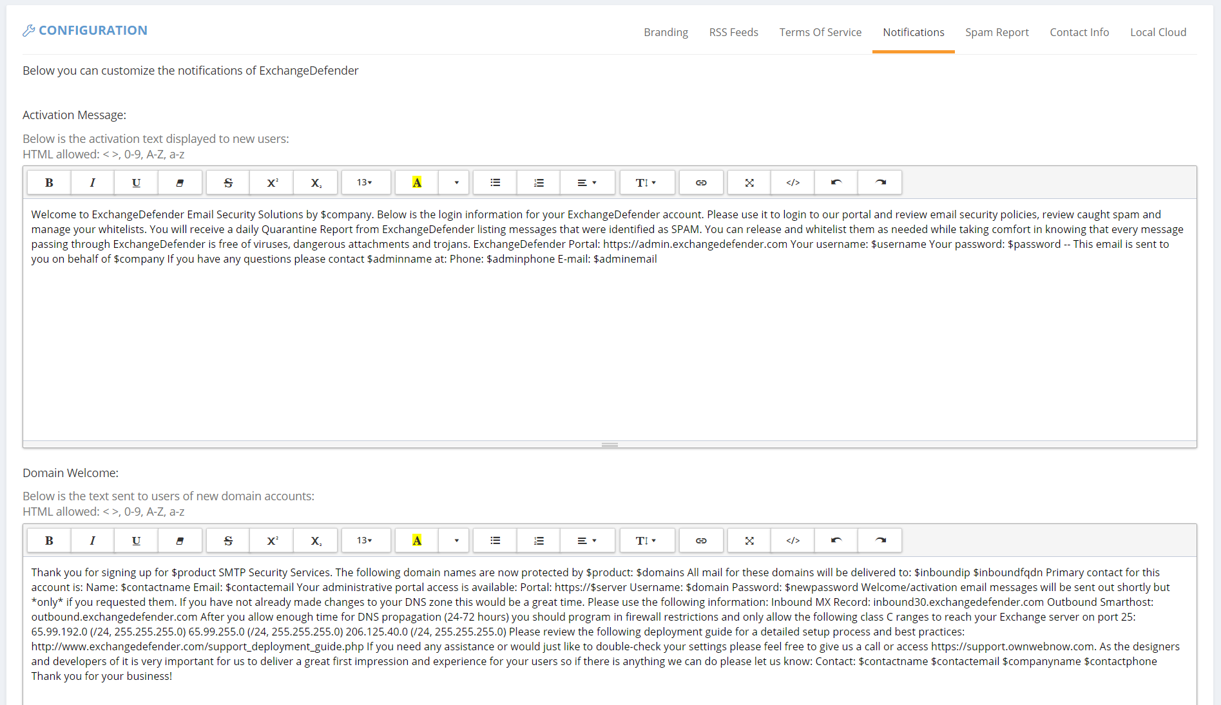Image resolution: width=1221 pixels, height=705 pixels.
Task: Select the Notifications tab
Action: coord(913,32)
